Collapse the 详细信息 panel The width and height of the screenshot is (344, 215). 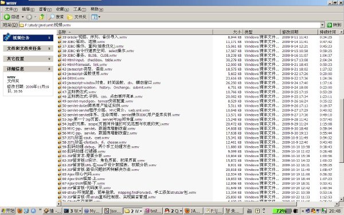(x=49, y=69)
